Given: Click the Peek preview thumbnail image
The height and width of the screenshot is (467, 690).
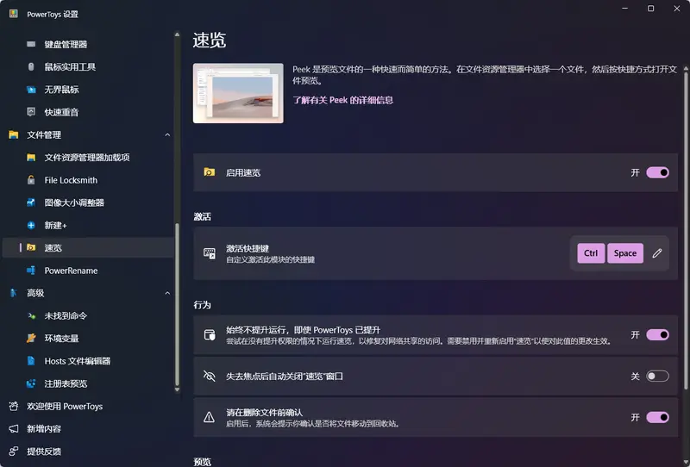Looking at the screenshot, I should (238, 93).
